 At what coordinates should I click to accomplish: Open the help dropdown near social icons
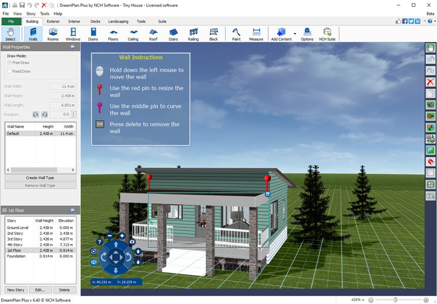pos(435,21)
